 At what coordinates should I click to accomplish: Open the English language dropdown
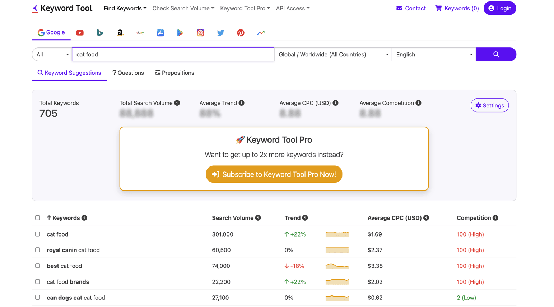(x=434, y=54)
